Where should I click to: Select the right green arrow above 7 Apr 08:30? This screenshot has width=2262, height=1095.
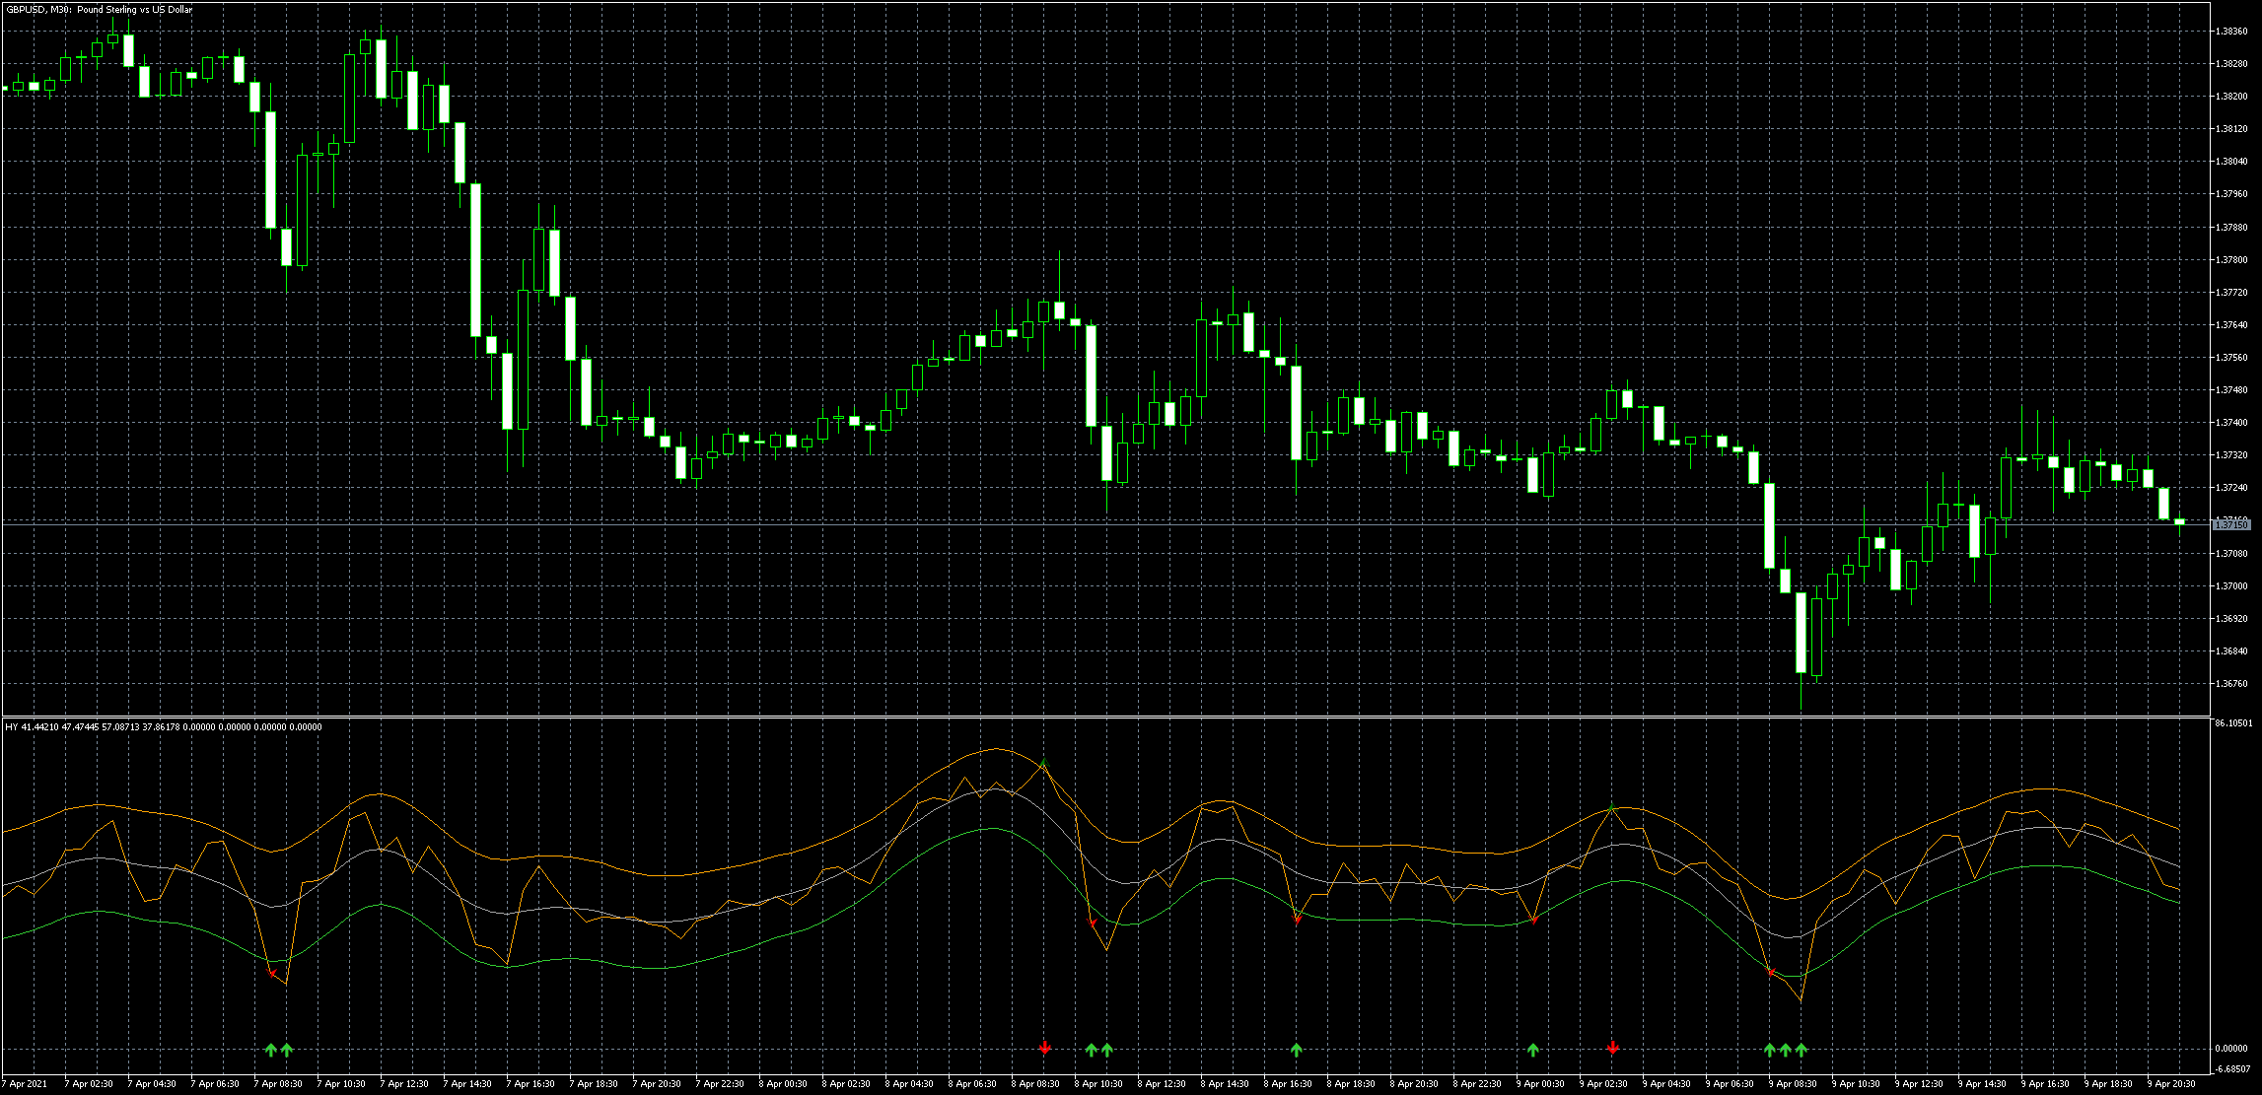287,1050
